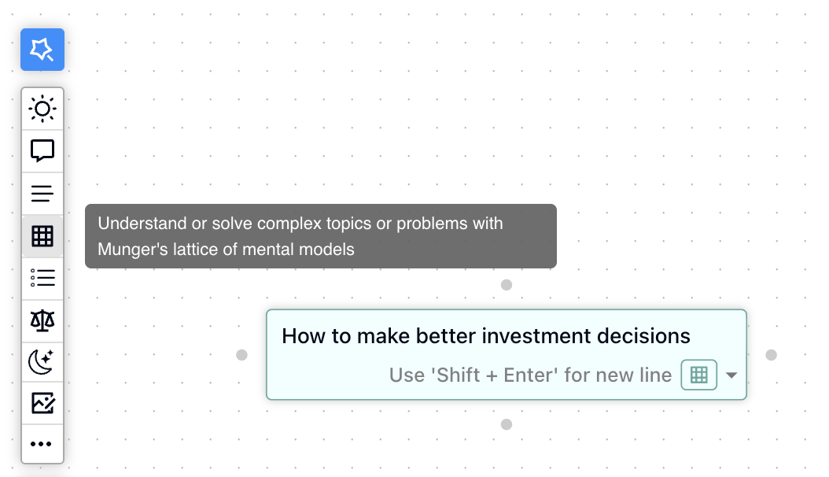
Task: Click the Munger's mental models tooltip
Action: click(320, 236)
